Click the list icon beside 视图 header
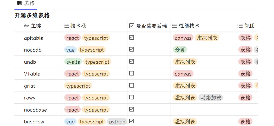This screenshot has height=126, width=274. (x=240, y=26)
